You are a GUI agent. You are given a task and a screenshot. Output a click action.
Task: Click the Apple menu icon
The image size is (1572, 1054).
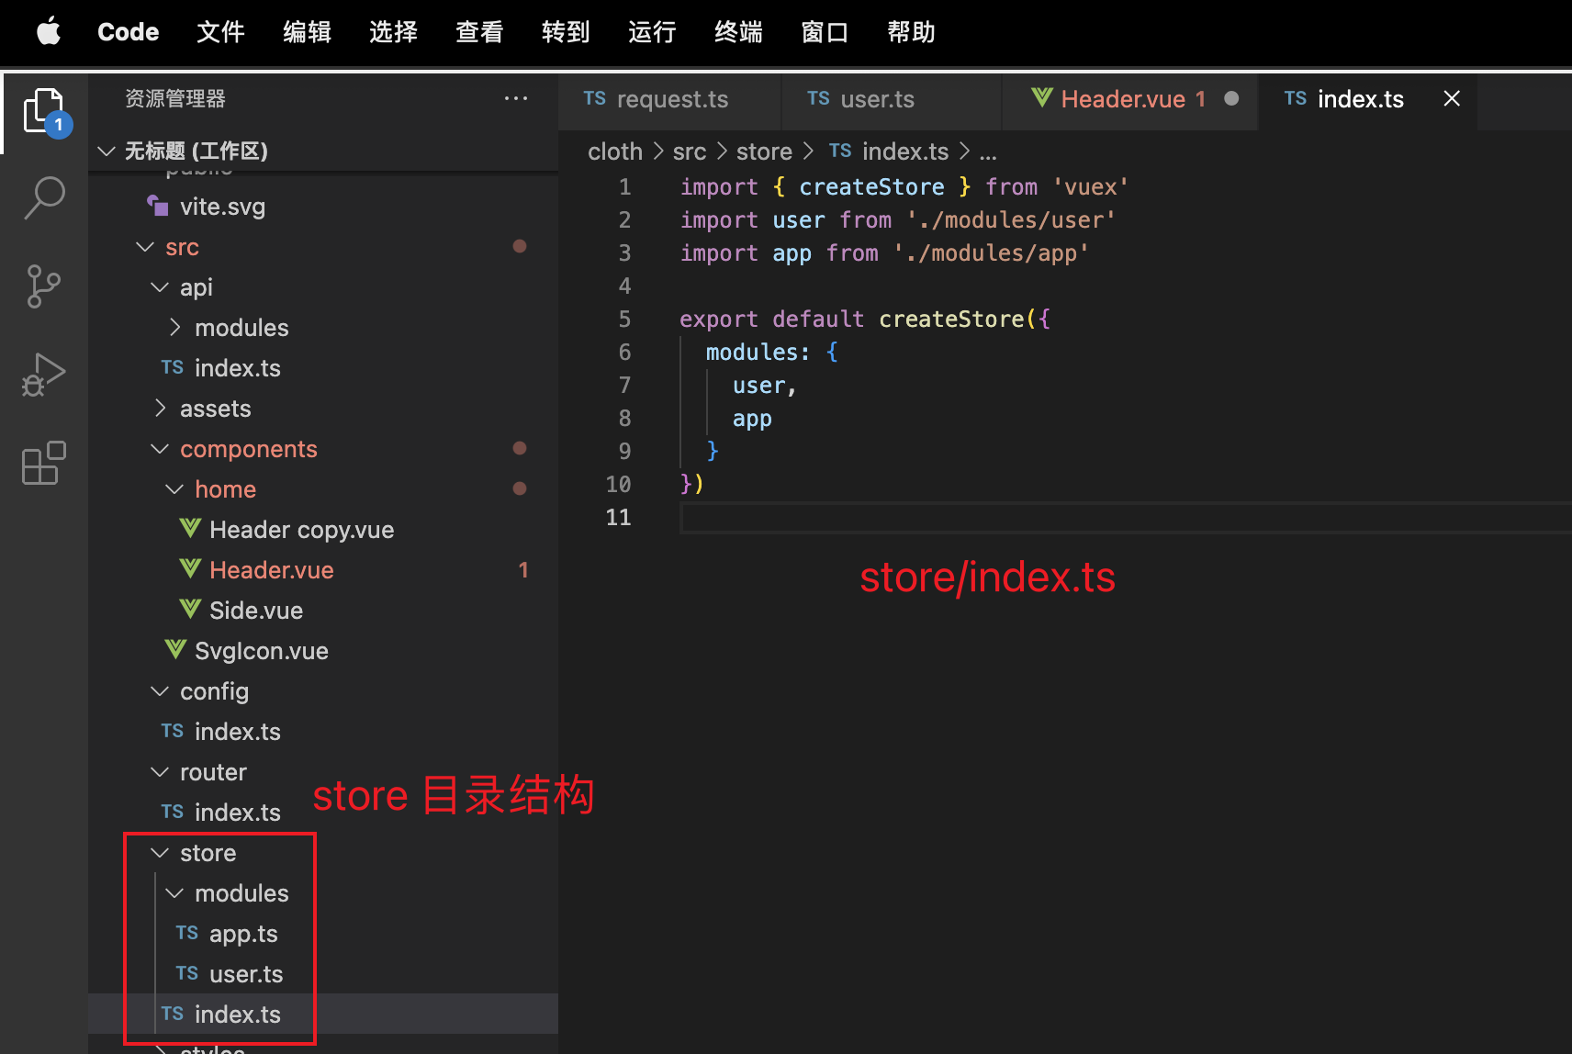pos(49,32)
